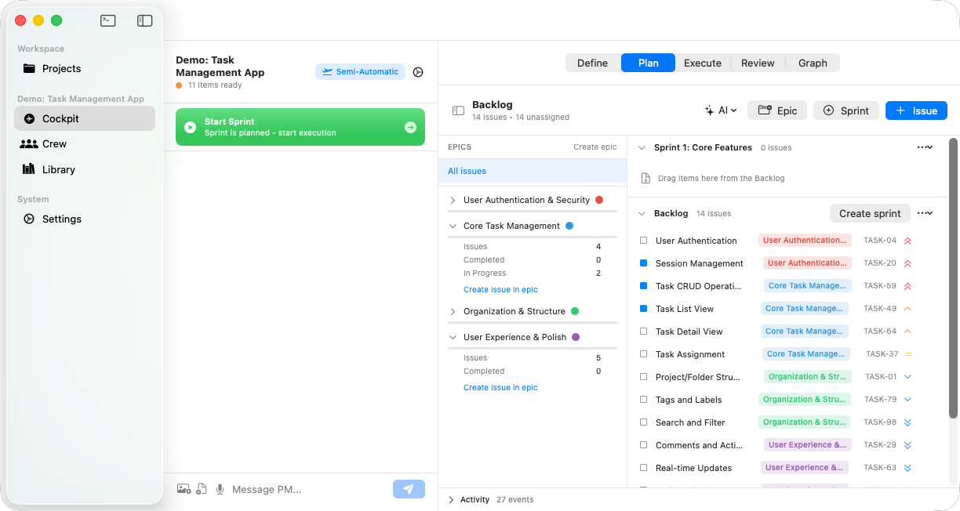Click the Message PM input field
960x511 pixels.
point(306,489)
